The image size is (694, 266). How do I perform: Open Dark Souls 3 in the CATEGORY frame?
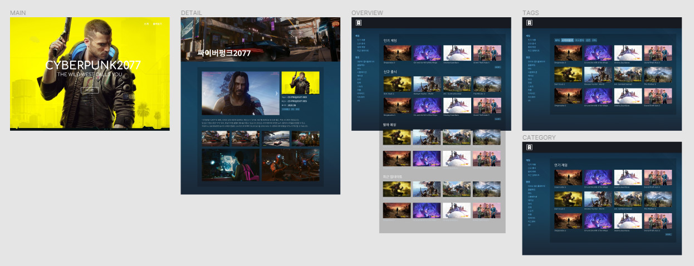coord(568,200)
